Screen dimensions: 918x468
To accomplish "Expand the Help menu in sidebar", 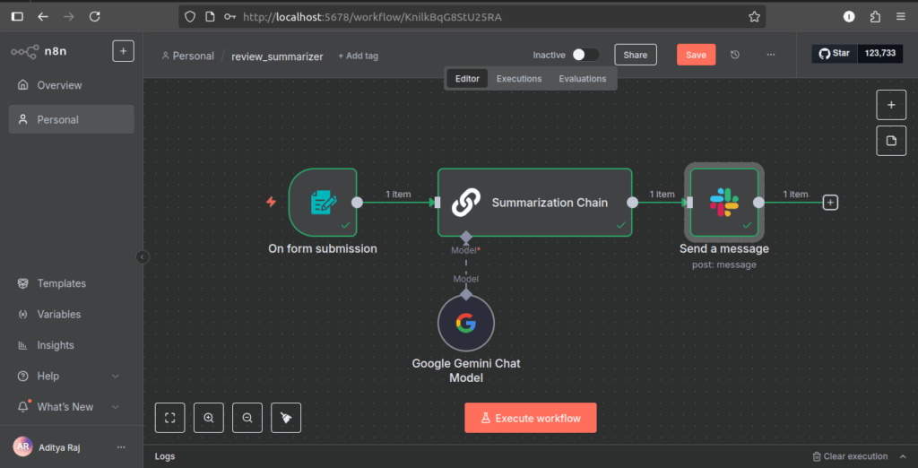I will click(x=115, y=376).
